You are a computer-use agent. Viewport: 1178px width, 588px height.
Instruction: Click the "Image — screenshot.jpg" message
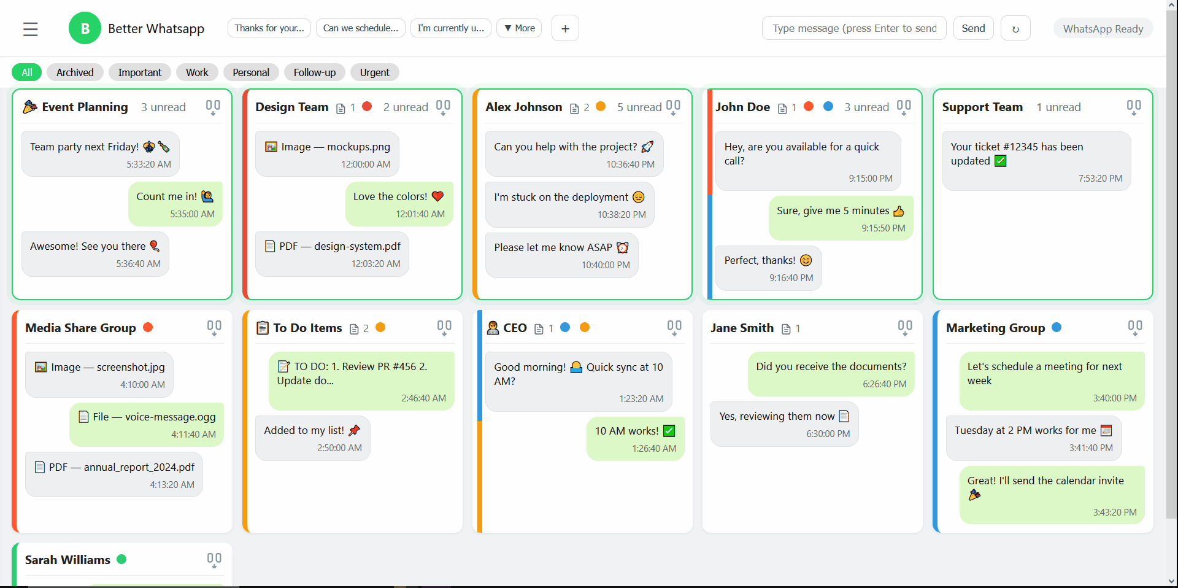(x=99, y=374)
